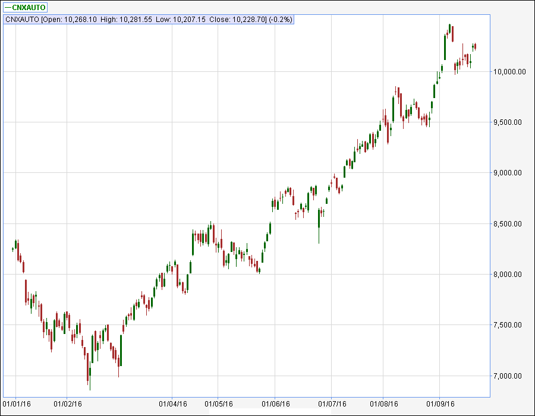
Task: Click the 7,000.00 price level label
Action: tap(508, 374)
